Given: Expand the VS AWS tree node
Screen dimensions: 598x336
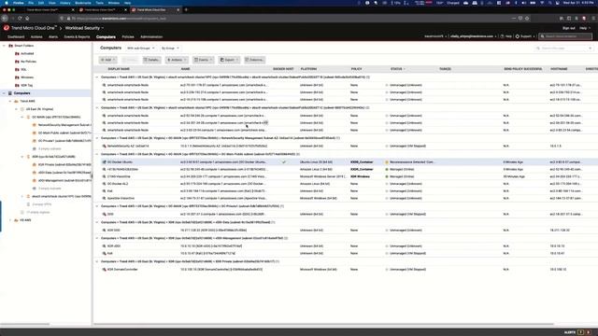Looking at the screenshot, I should pos(10,220).
